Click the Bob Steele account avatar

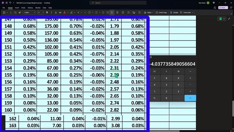pos(208,3)
